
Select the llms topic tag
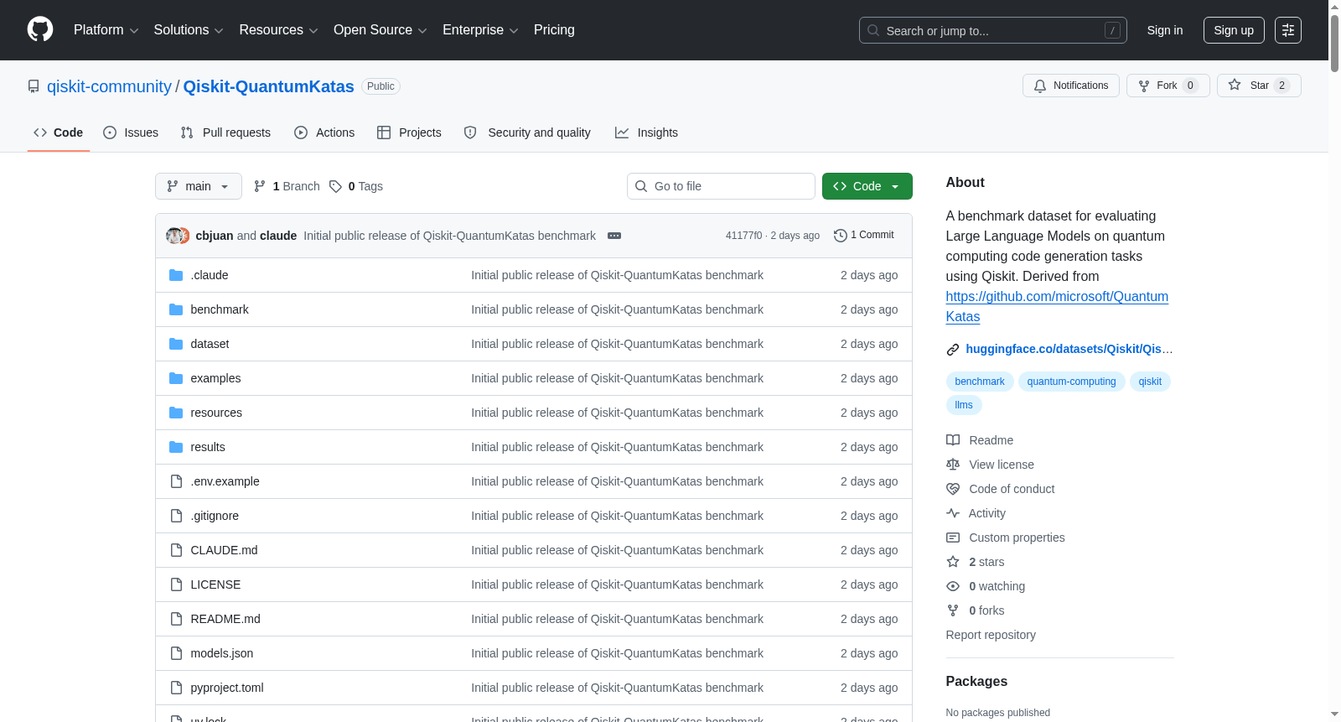[x=964, y=405]
